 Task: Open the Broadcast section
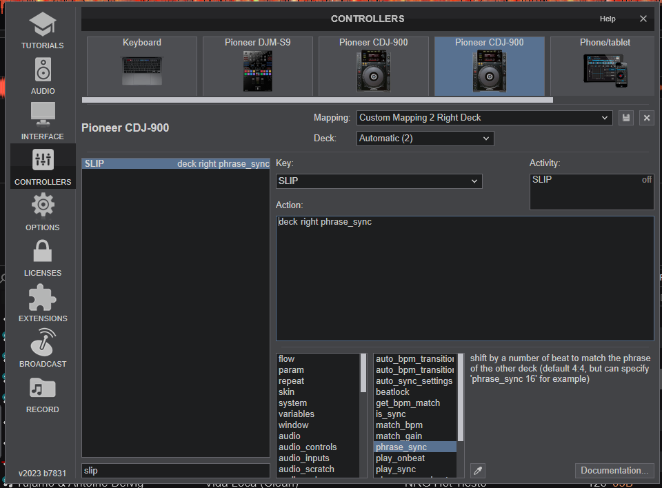[x=43, y=349]
